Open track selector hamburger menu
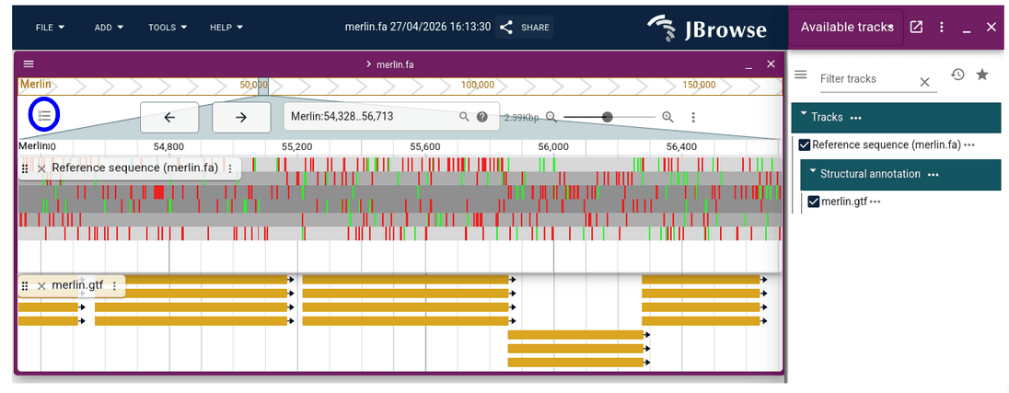Image resolution: width=1009 pixels, height=393 pixels. [x=801, y=75]
